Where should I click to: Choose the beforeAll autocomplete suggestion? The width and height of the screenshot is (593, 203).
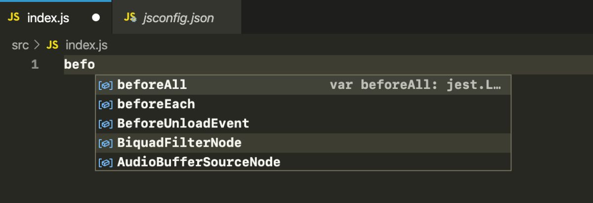point(152,85)
